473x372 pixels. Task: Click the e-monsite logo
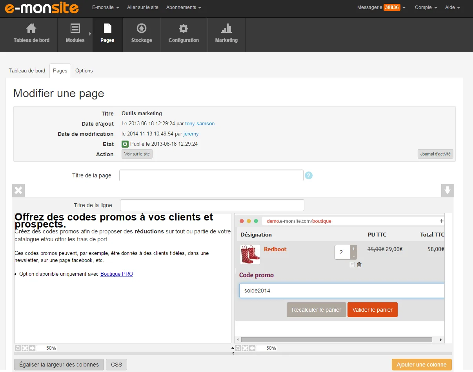(x=42, y=8)
